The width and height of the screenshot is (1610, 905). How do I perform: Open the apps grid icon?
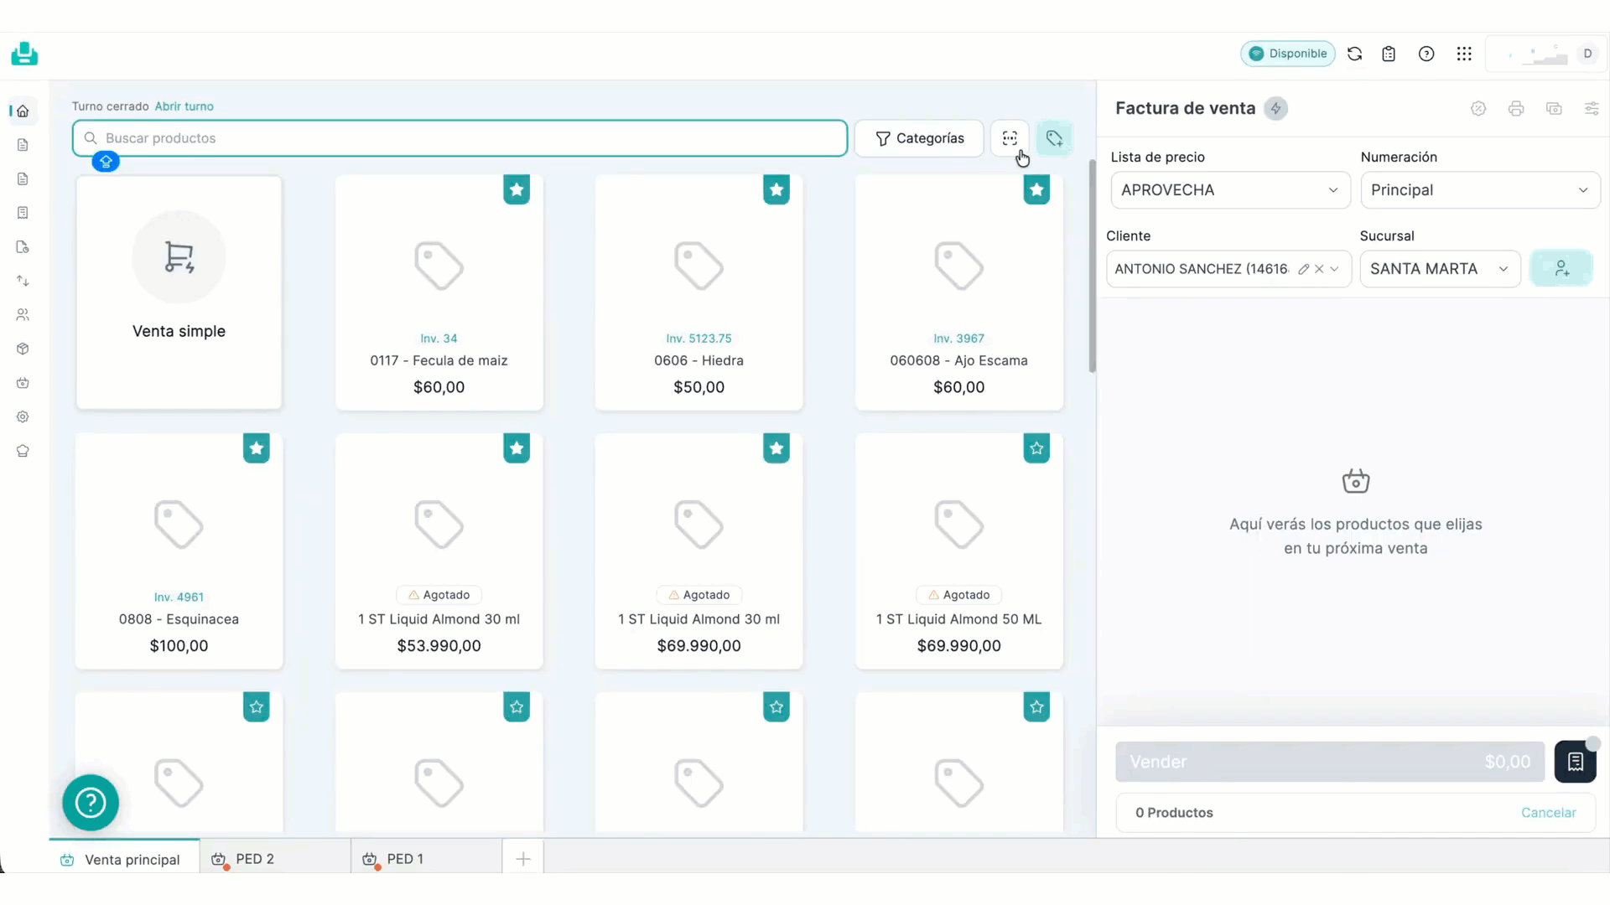[1464, 54]
